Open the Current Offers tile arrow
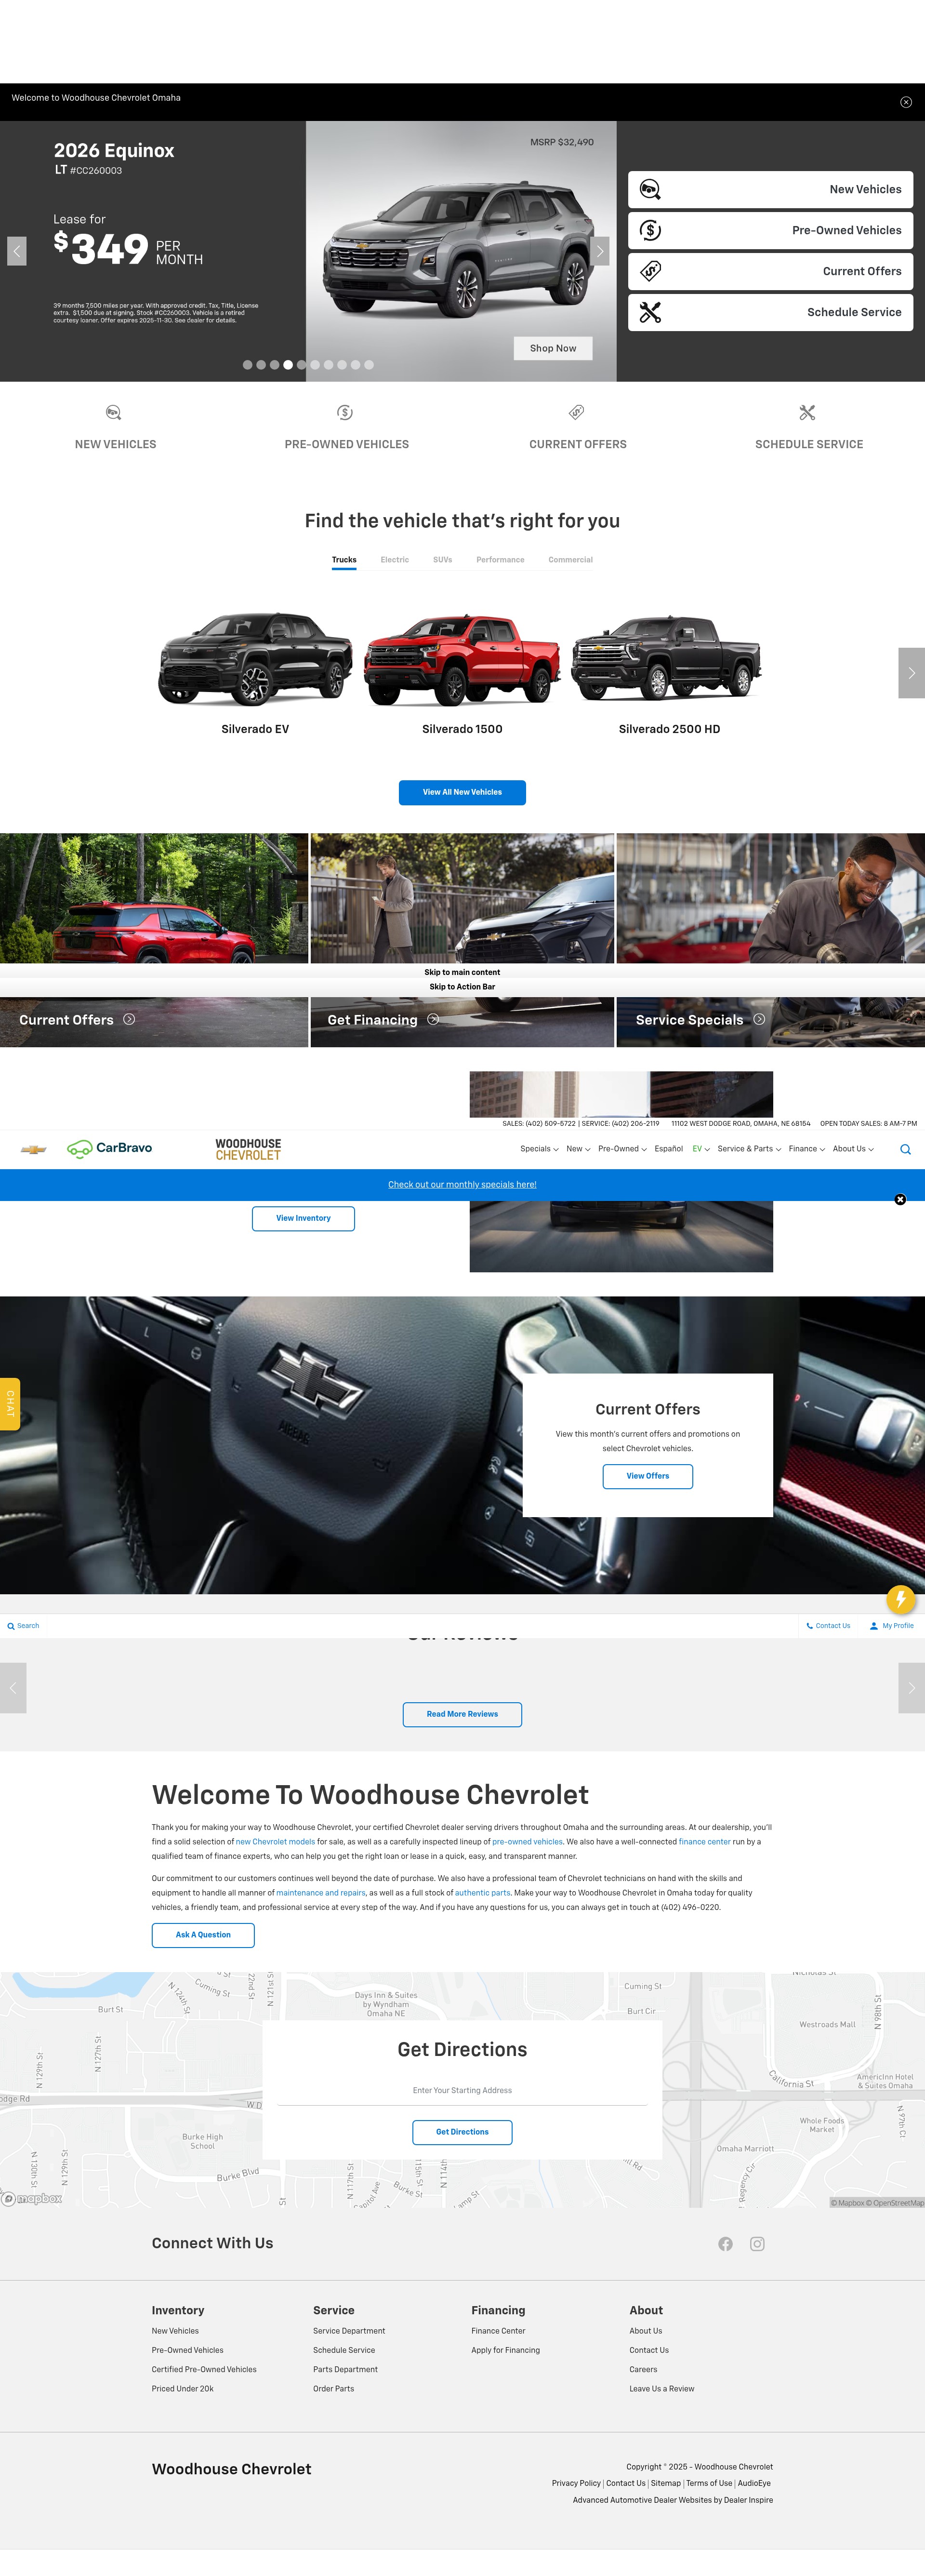 [x=129, y=1019]
